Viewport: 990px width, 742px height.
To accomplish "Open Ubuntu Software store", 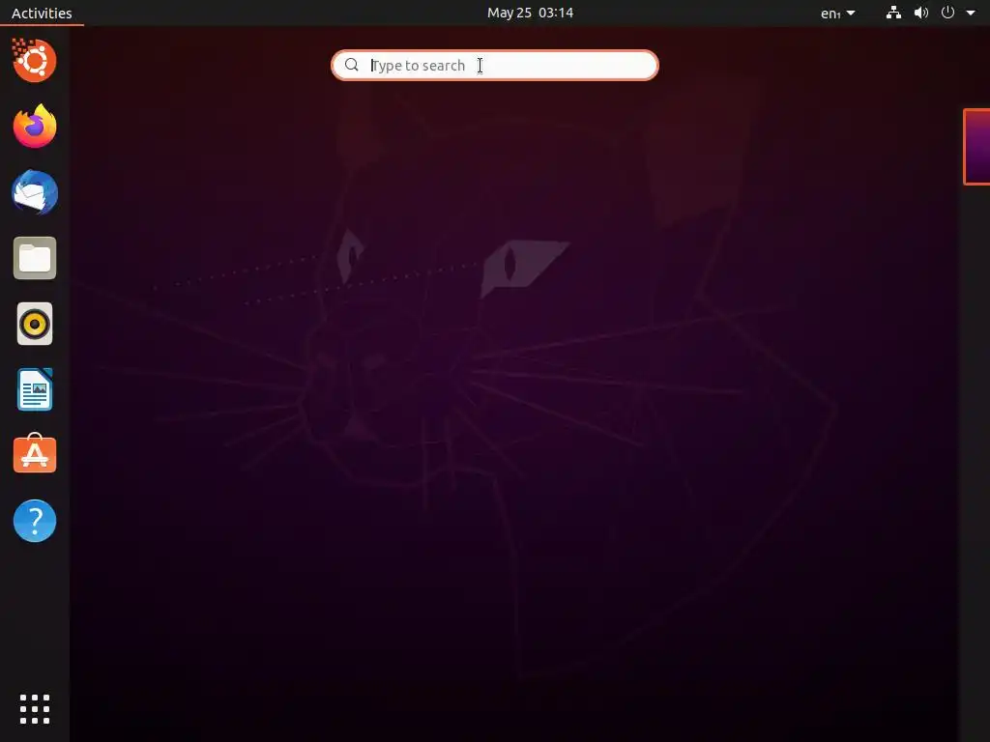I will [35, 454].
